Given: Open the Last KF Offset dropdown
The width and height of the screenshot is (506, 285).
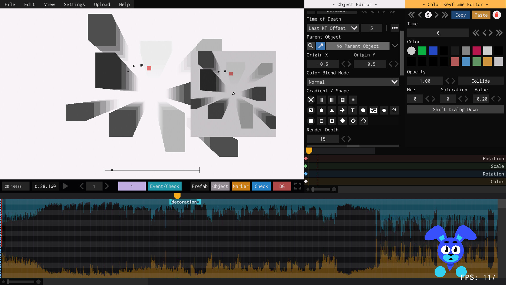Looking at the screenshot, I should pos(333,28).
